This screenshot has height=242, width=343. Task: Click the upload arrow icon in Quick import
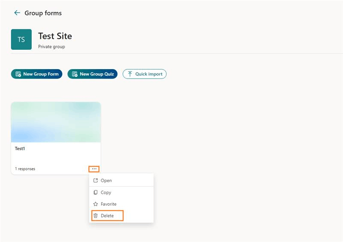pyautogui.click(x=130, y=74)
